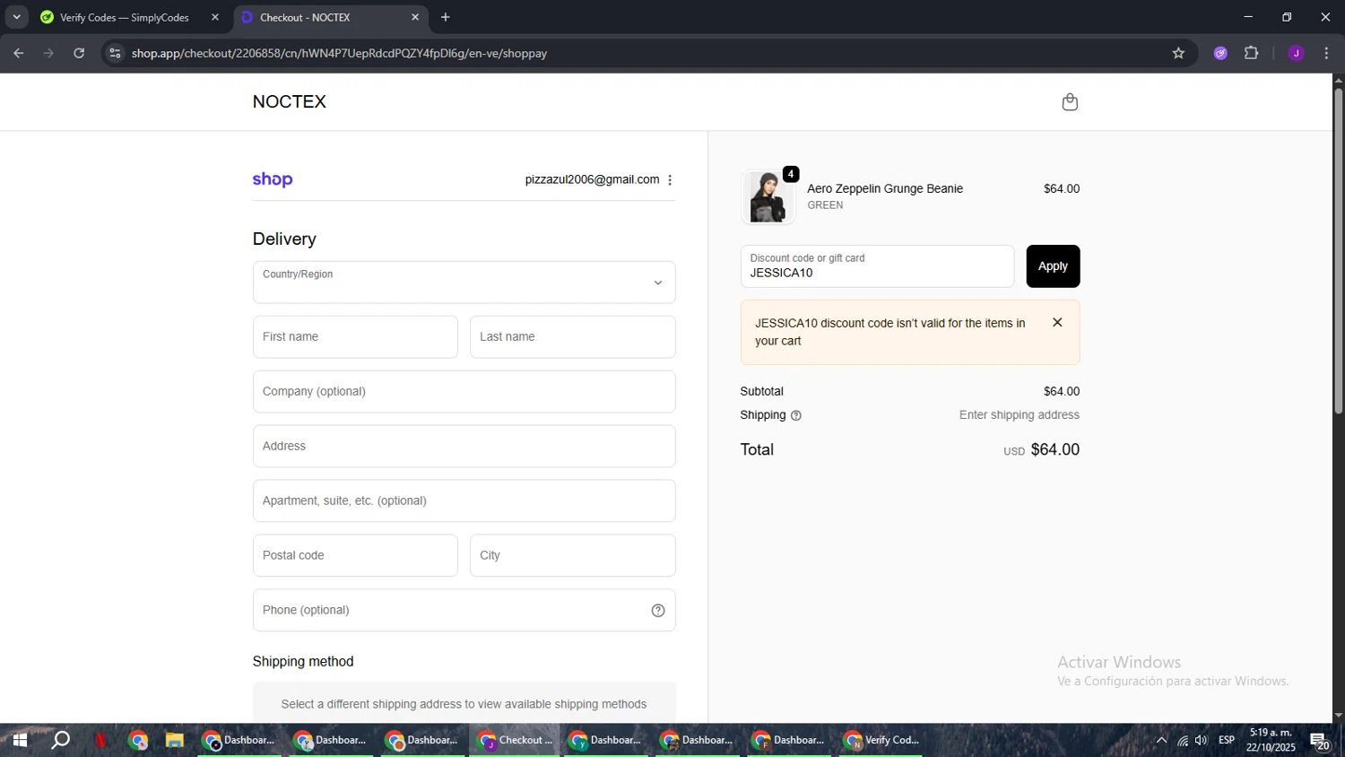This screenshot has width=1345, height=757.
Task: Click the Shop logo
Action: coord(273,179)
